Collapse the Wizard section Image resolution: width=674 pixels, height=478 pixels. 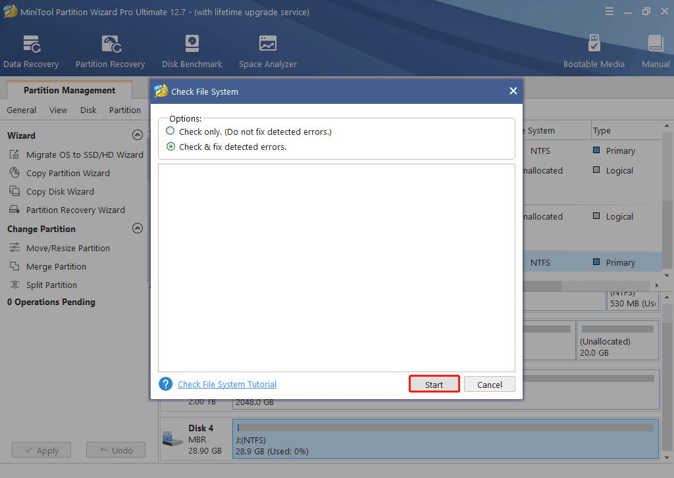(x=138, y=135)
